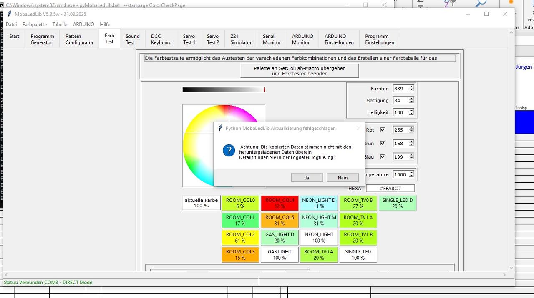Click the blue question mark dialog icon
The width and height of the screenshot is (534, 298).
pyautogui.click(x=229, y=150)
